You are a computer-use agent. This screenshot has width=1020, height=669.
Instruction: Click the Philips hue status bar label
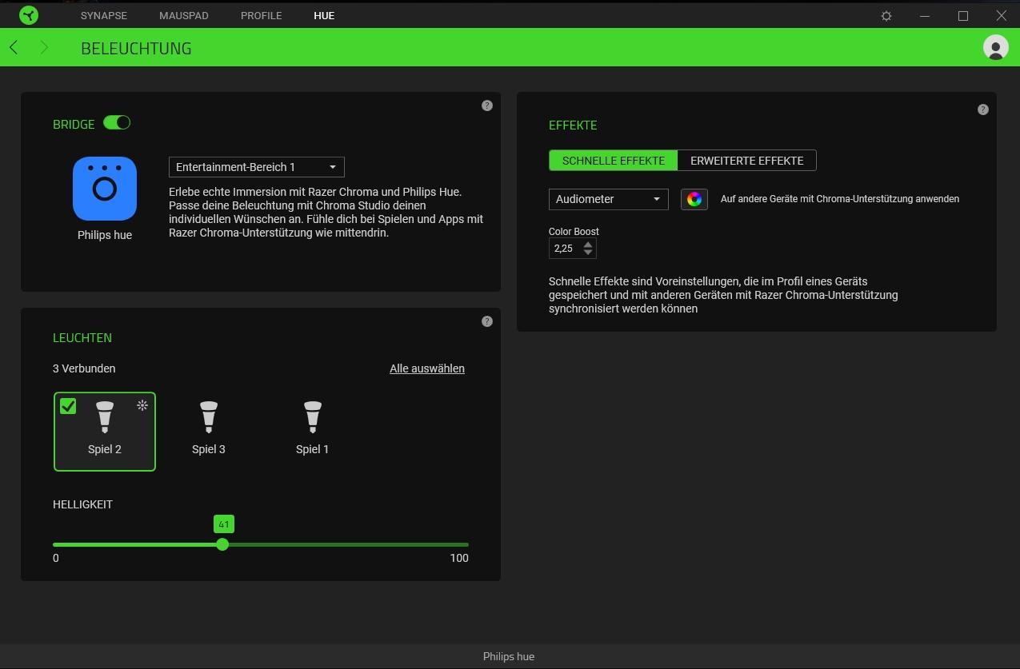coord(509,656)
